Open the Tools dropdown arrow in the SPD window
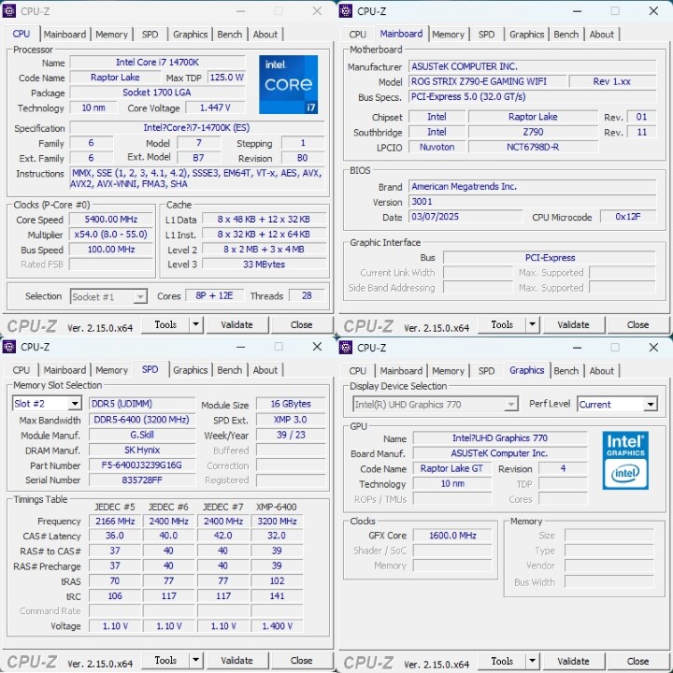This screenshot has height=673, width=673. click(195, 660)
